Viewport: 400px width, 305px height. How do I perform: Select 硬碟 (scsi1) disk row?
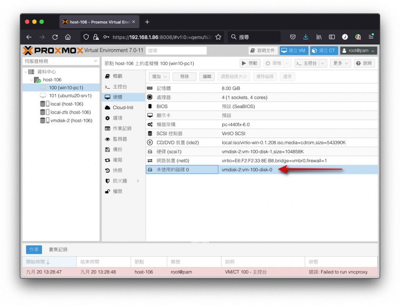tap(262, 152)
